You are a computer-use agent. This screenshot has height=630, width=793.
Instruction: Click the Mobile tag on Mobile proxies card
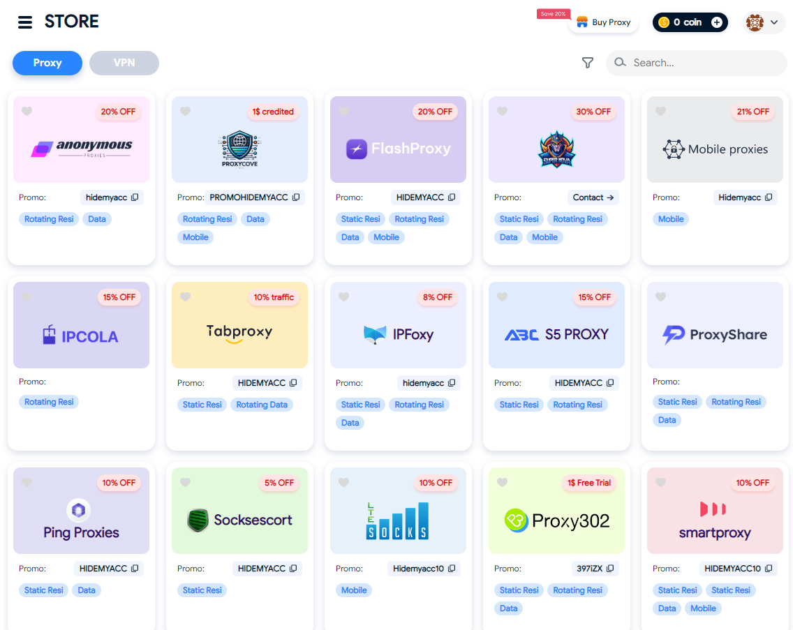pos(671,219)
